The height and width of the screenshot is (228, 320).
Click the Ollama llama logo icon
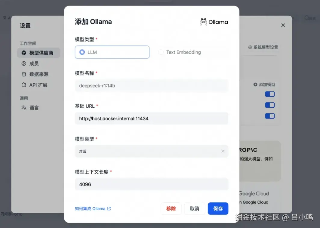point(203,22)
